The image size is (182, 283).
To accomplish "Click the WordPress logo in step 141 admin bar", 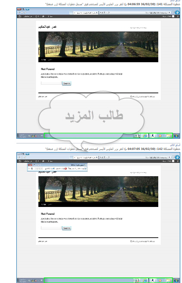I will click(20, 16).
